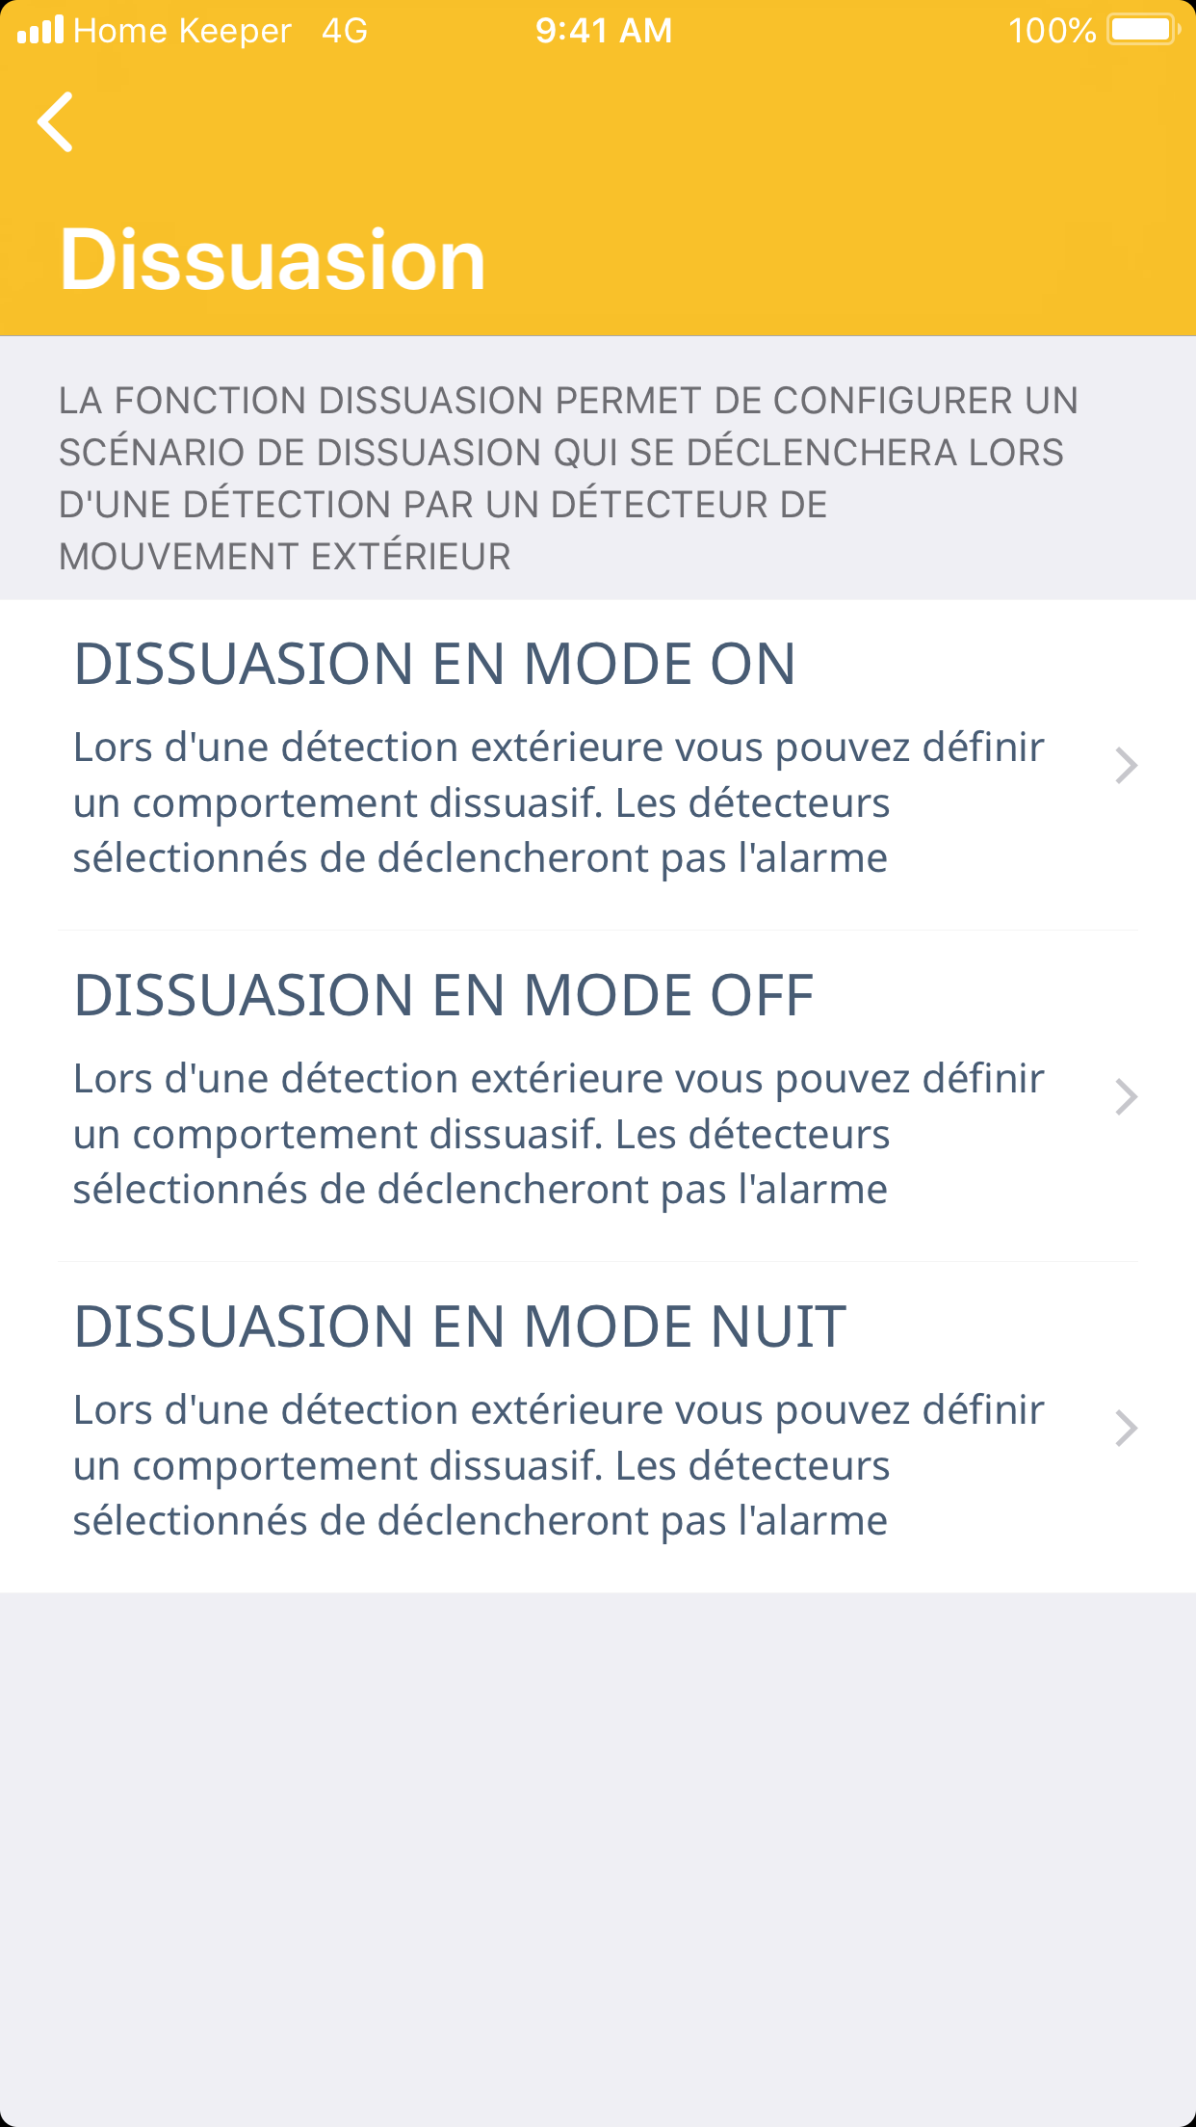This screenshot has height=2127, width=1196.
Task: Expand the Dissuasion en mode ON chevron
Action: tap(1126, 766)
